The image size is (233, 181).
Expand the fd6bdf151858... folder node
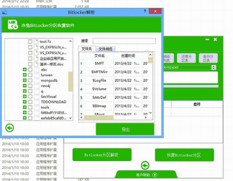pos(25,113)
